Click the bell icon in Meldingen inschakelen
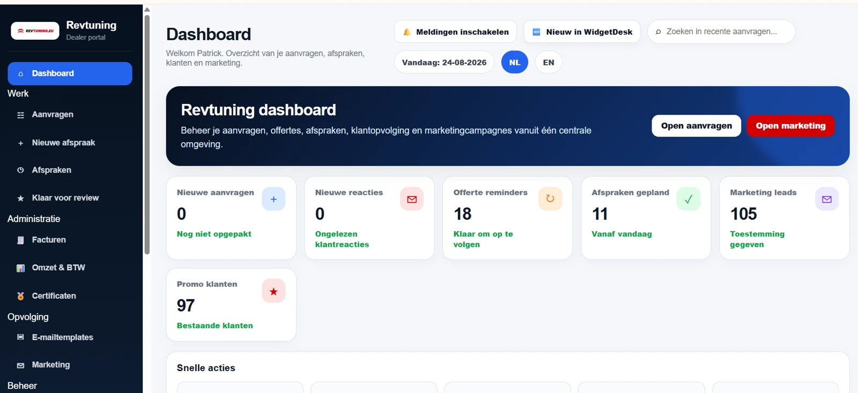This screenshot has height=393, width=858. pyautogui.click(x=407, y=32)
